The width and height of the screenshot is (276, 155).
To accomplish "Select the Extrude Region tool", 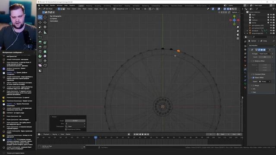I will [40, 42].
